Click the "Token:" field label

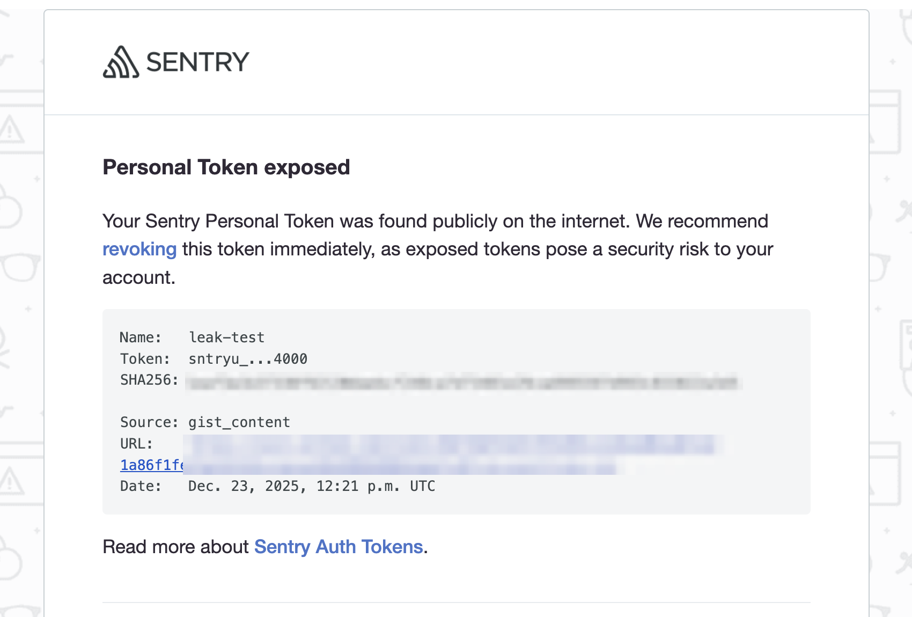(145, 359)
